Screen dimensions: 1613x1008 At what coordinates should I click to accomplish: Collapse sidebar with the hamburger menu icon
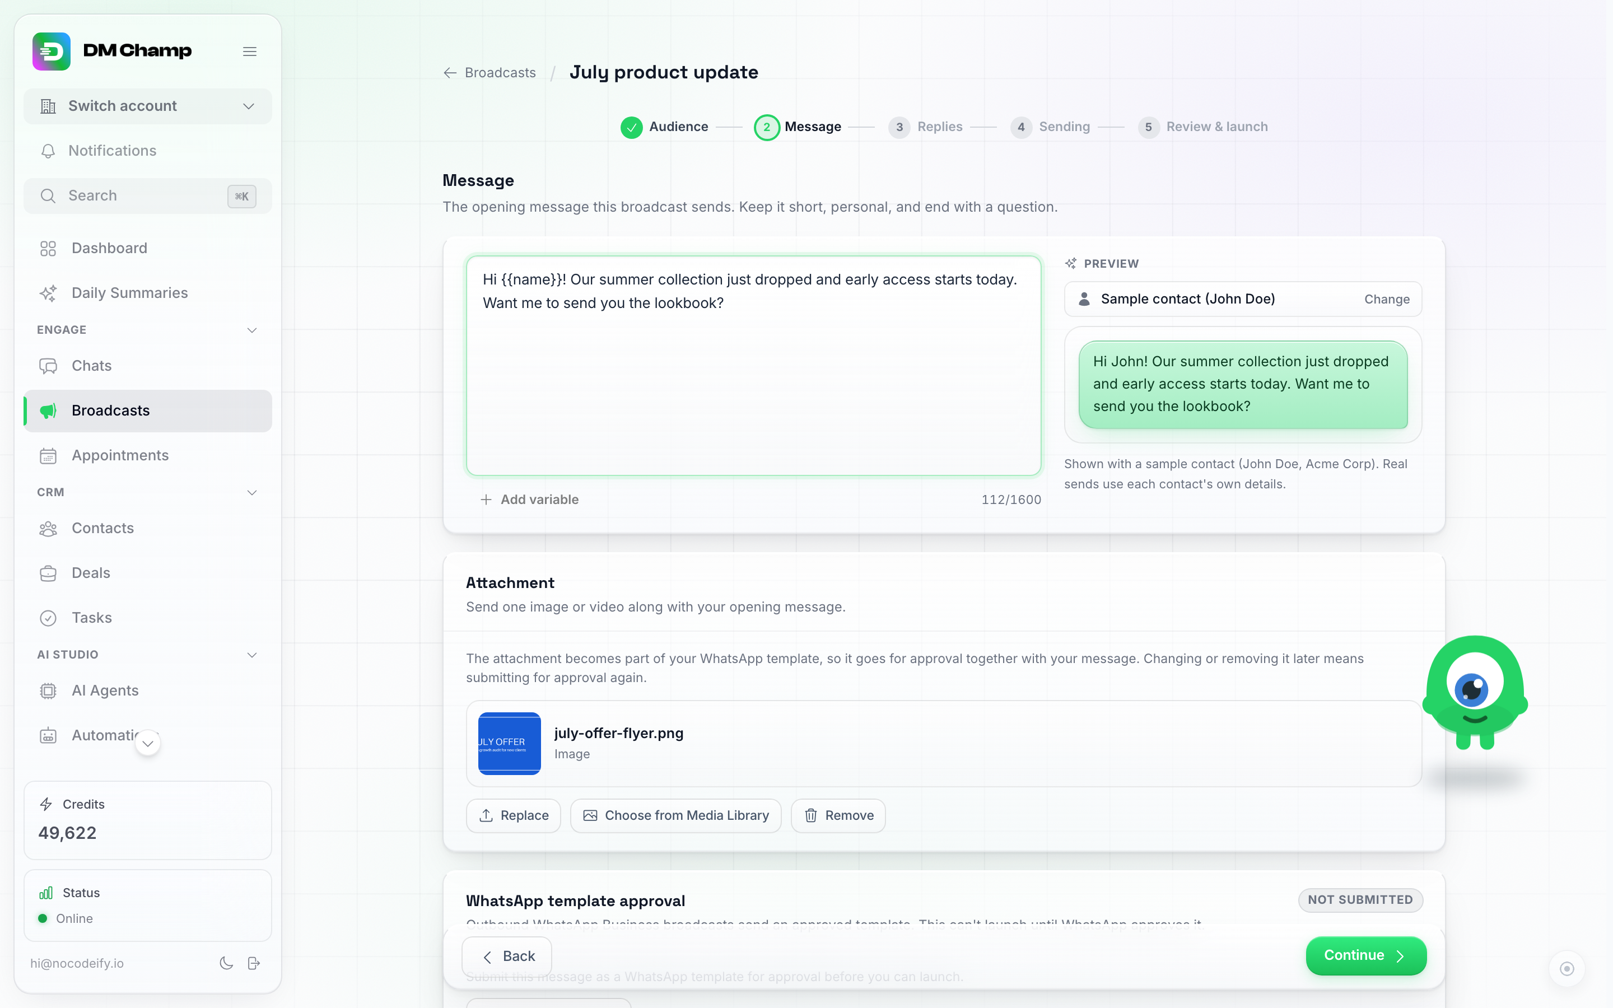pos(250,52)
